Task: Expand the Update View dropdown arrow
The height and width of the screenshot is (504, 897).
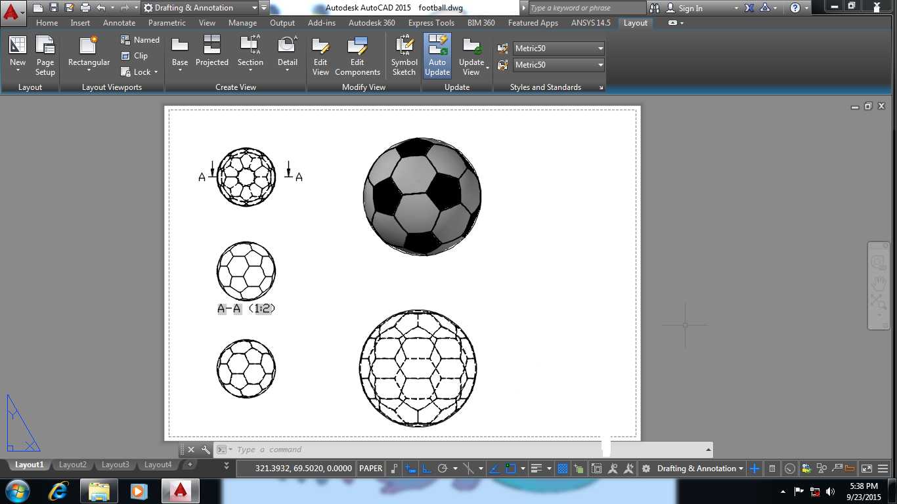Action: [487, 68]
